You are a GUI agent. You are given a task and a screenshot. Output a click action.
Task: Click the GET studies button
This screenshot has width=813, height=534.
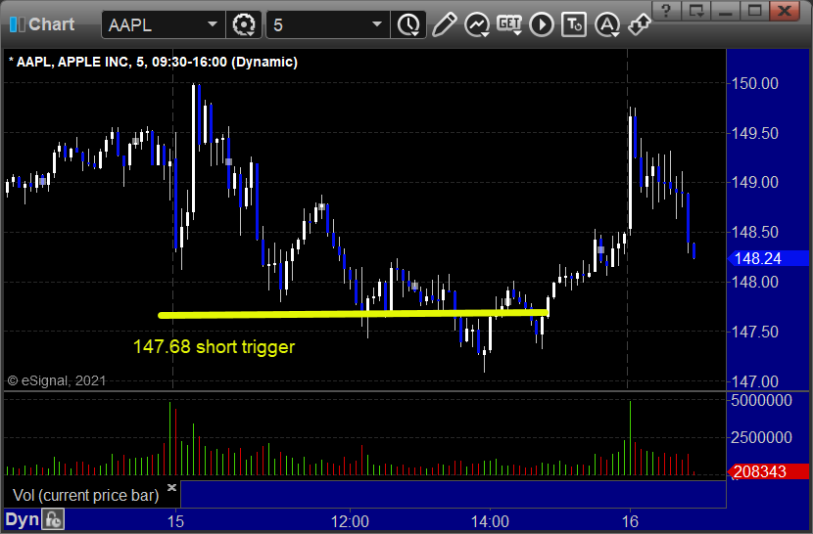click(509, 24)
